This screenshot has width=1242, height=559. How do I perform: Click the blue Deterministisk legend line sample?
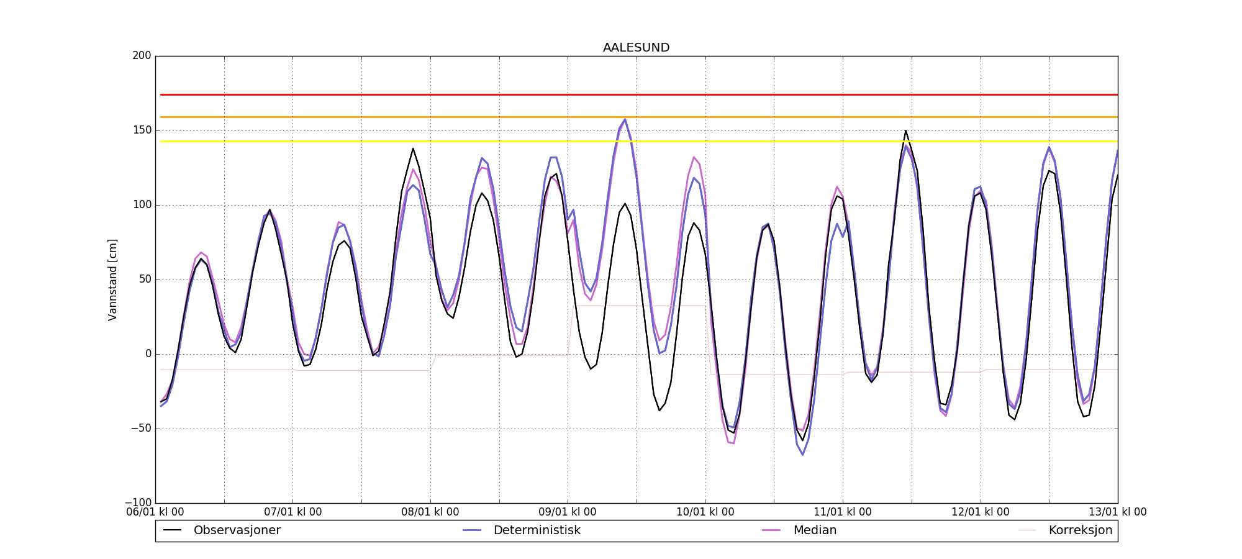pyautogui.click(x=472, y=530)
